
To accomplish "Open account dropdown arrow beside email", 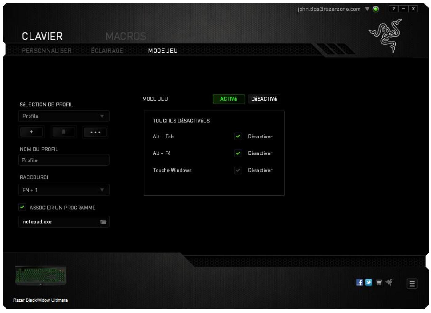I will [367, 9].
